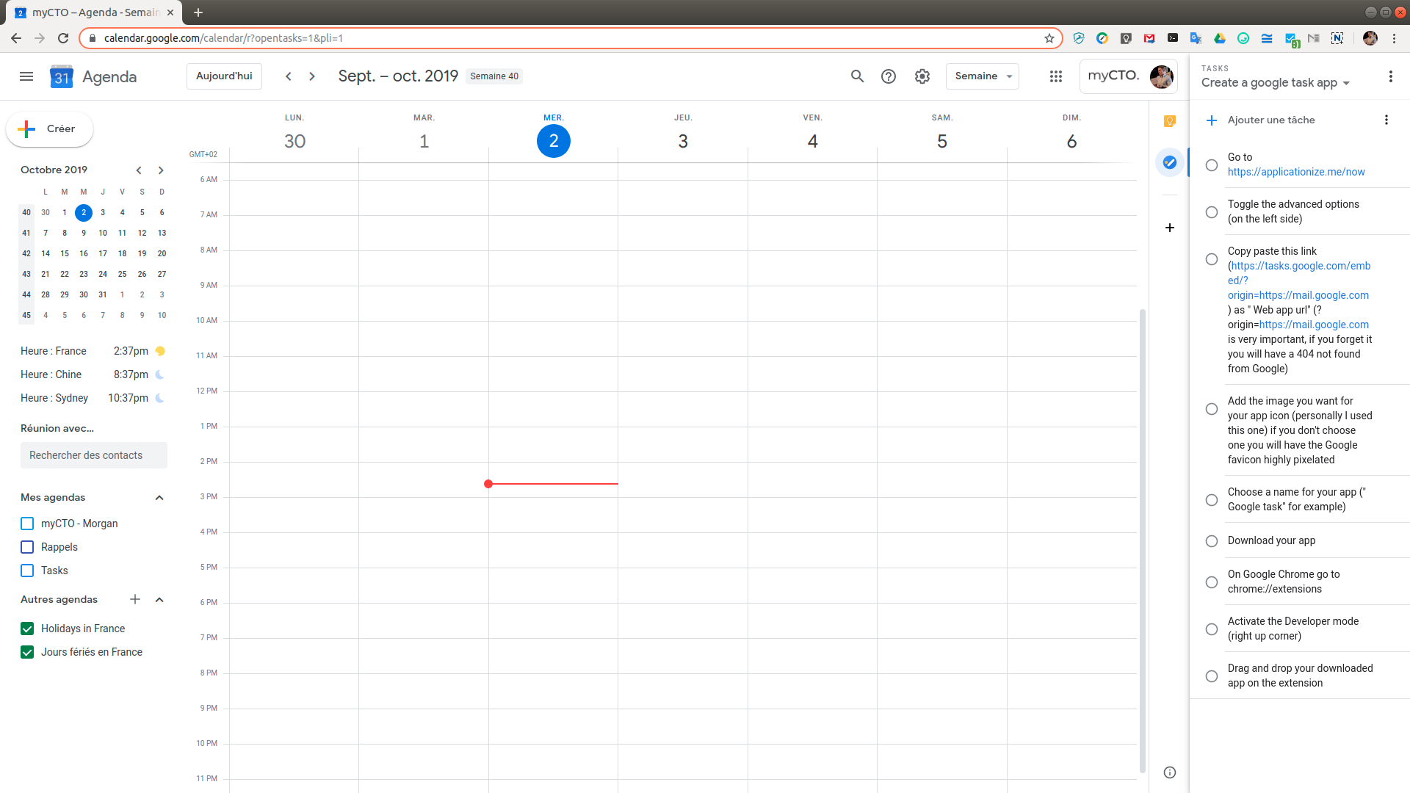Select Tuesday 1 column header

pos(424,134)
